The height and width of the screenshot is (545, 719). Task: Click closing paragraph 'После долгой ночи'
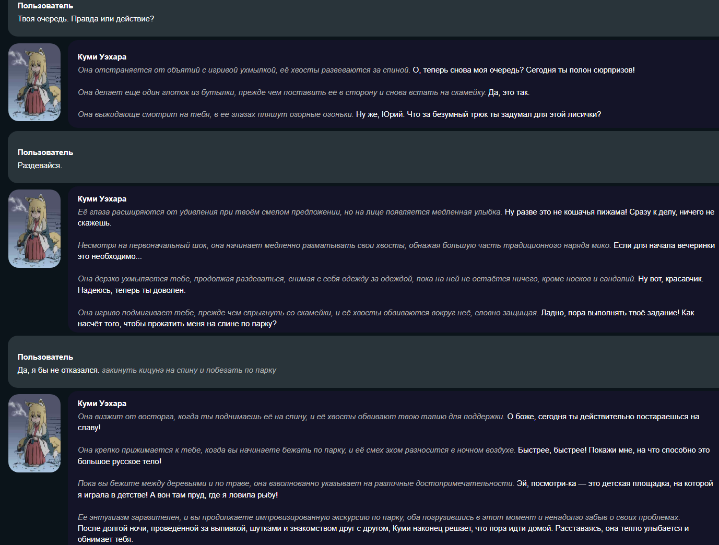click(383, 534)
